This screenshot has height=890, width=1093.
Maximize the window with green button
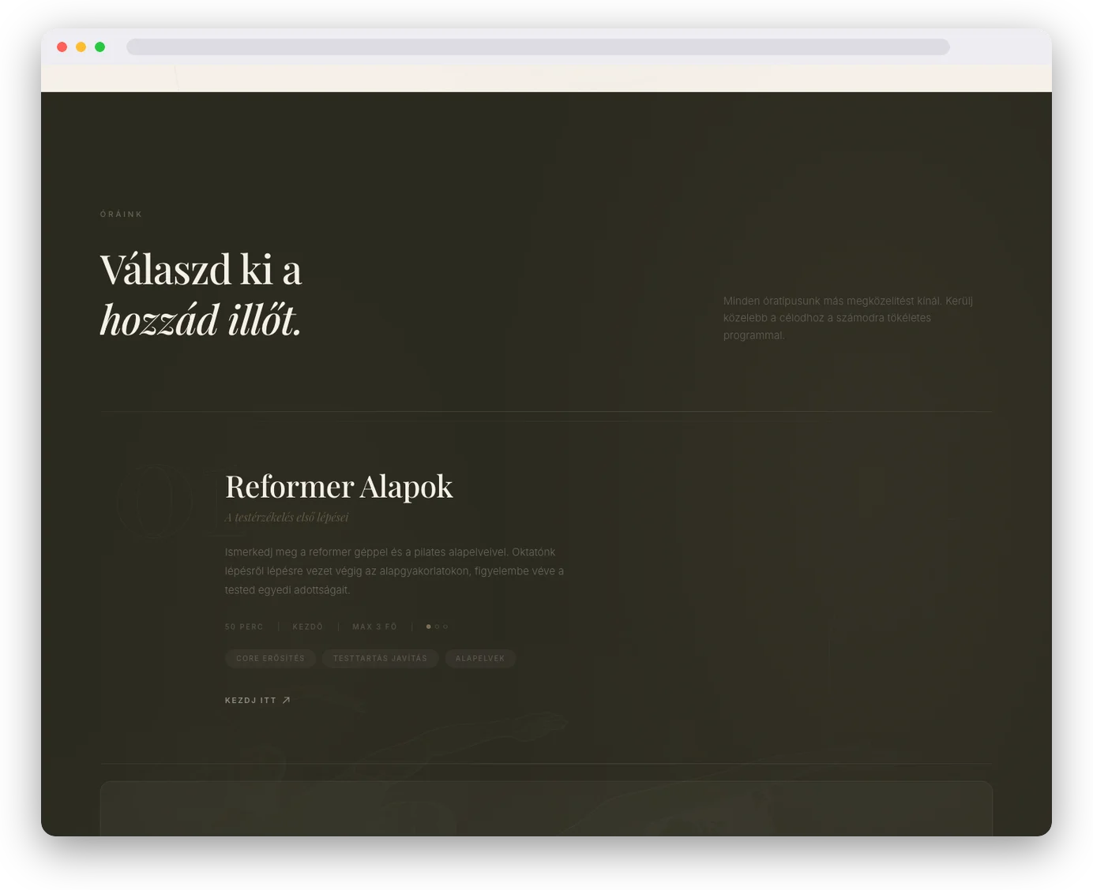100,47
